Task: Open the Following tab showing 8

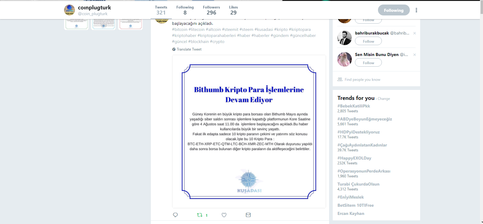Action: click(x=185, y=10)
